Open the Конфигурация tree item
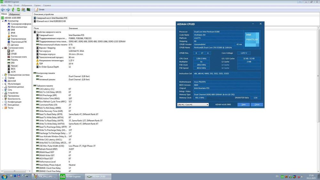The image size is (320, 180). [x=13, y=102]
